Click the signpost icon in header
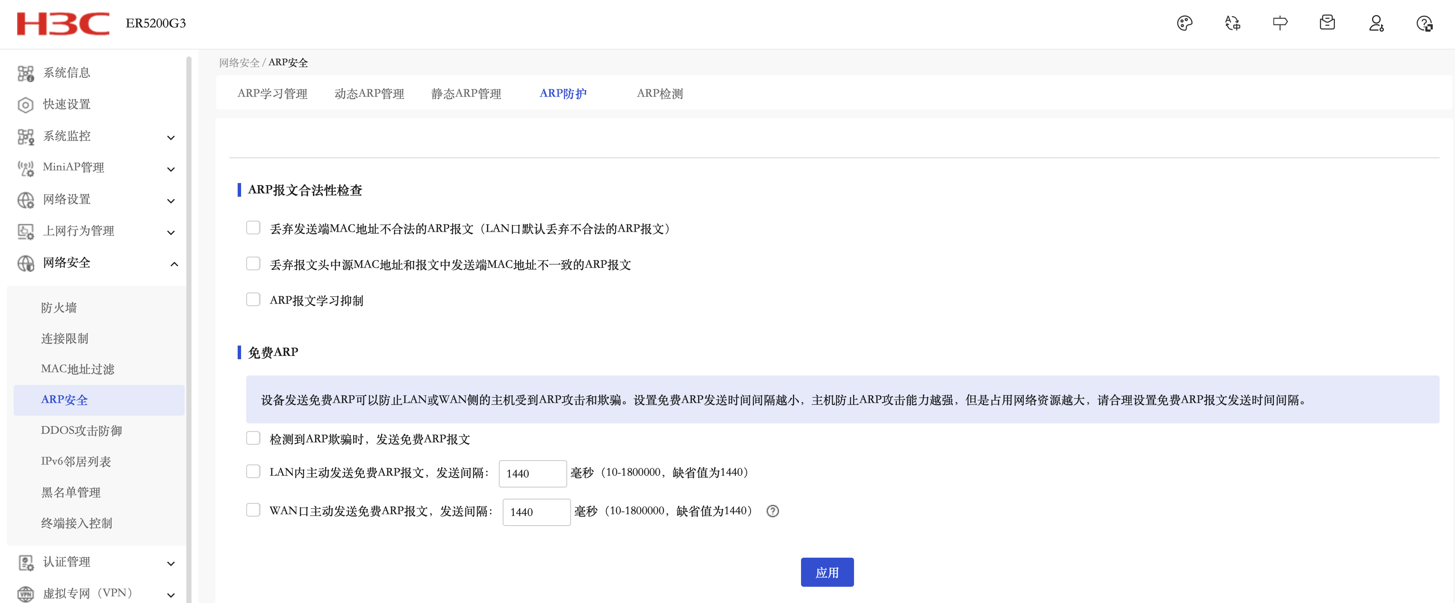 click(x=1280, y=23)
